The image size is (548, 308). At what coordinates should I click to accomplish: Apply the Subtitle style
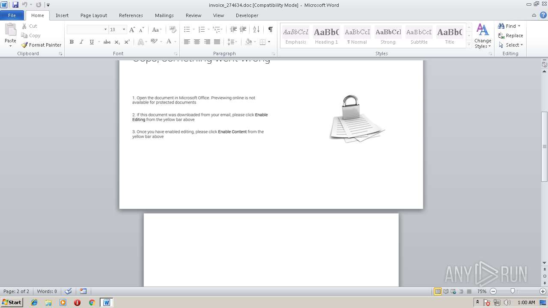(x=419, y=36)
